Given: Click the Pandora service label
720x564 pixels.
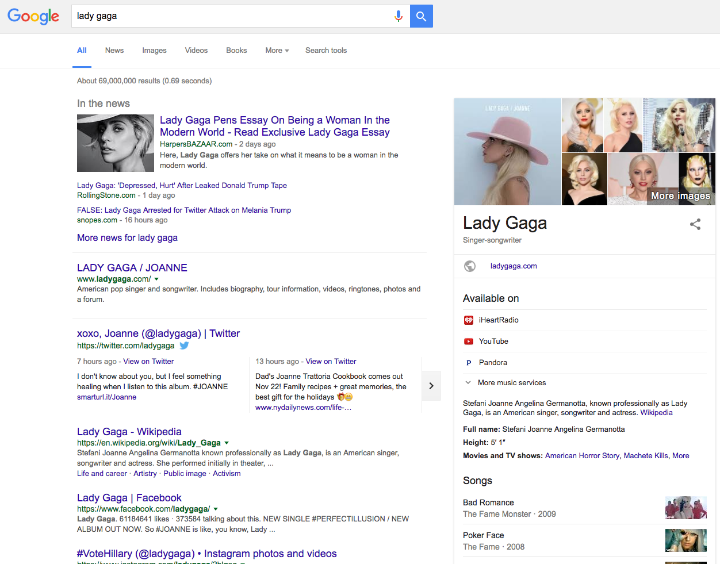Looking at the screenshot, I should click(x=493, y=363).
